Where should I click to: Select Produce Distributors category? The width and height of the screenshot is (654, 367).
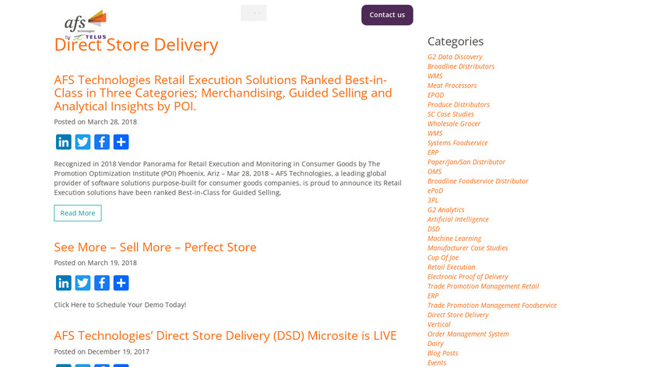(x=459, y=104)
